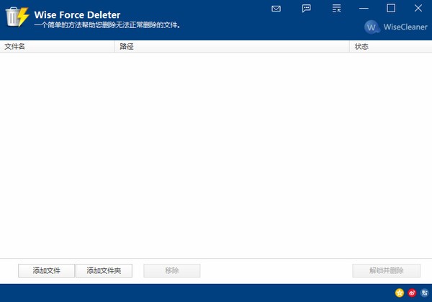Click the blue Tieba share icon
The width and height of the screenshot is (432, 302).
(x=423, y=293)
